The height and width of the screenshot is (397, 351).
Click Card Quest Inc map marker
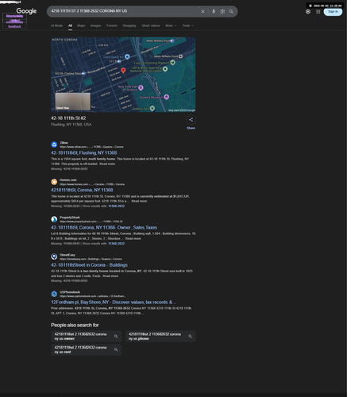coord(127,56)
